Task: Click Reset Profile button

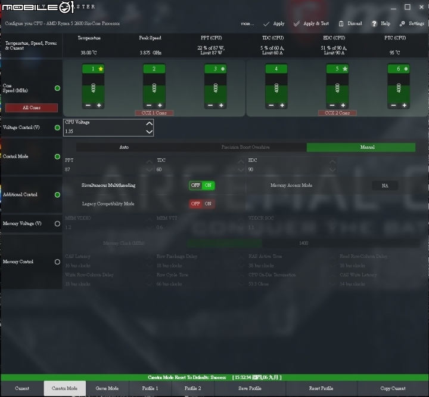Action: (321, 388)
